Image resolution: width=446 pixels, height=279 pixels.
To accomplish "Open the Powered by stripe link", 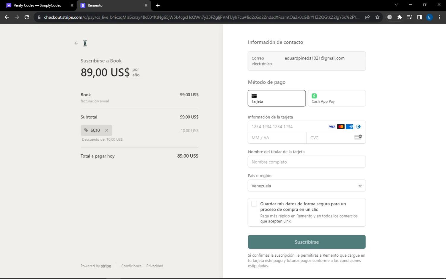I will tap(96, 266).
